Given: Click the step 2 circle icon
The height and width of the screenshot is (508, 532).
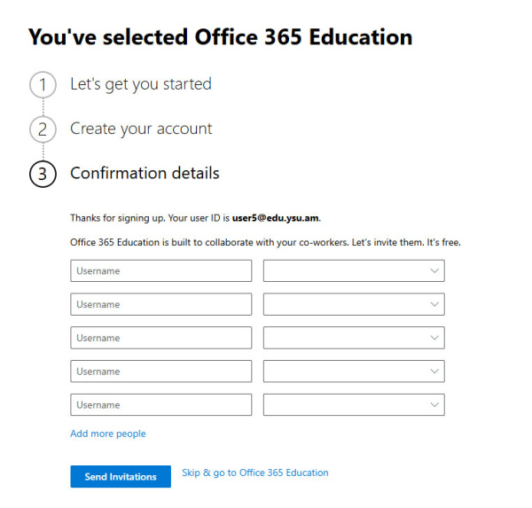Looking at the screenshot, I should 43,129.
